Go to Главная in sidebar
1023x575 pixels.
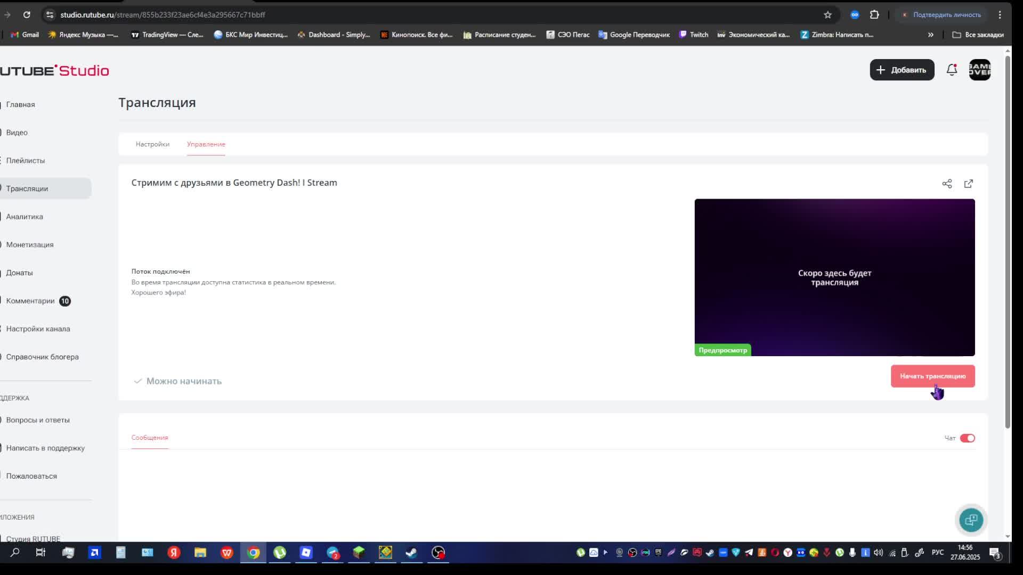point(21,104)
